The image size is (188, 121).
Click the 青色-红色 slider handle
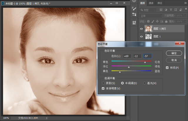(x=145, y=63)
